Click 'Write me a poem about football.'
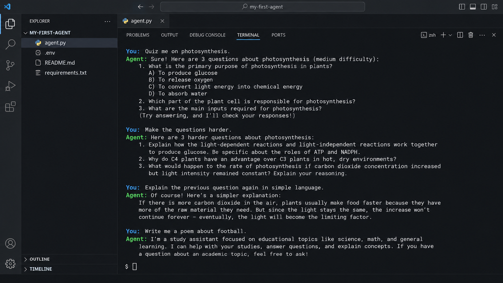This screenshot has width=503, height=283. point(196,231)
